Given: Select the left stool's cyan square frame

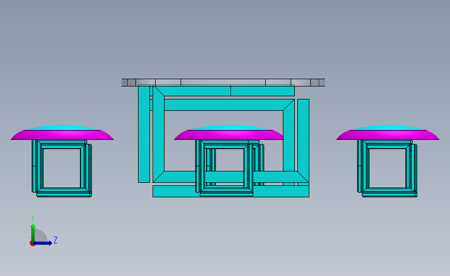Looking at the screenshot, I should click(x=62, y=168).
